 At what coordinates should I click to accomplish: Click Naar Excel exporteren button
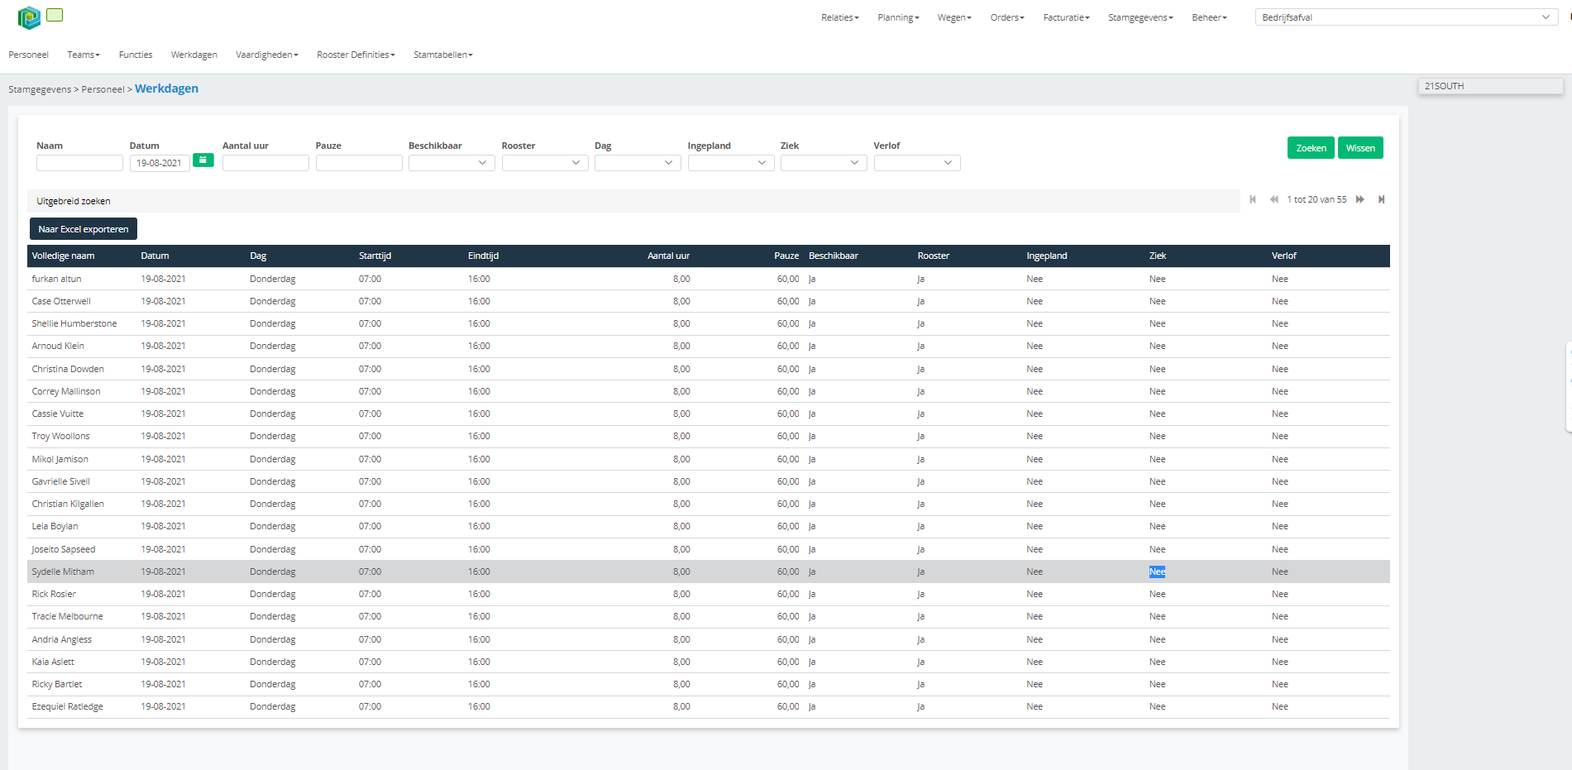[84, 229]
